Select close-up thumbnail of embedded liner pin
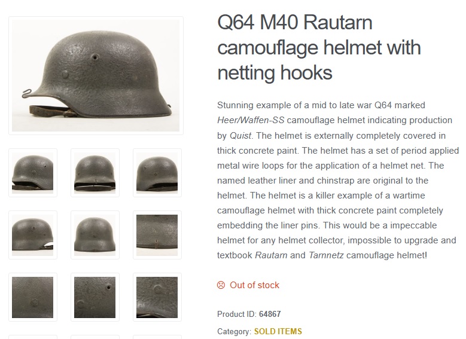Image resolution: width=466 pixels, height=339 pixels. (x=33, y=297)
